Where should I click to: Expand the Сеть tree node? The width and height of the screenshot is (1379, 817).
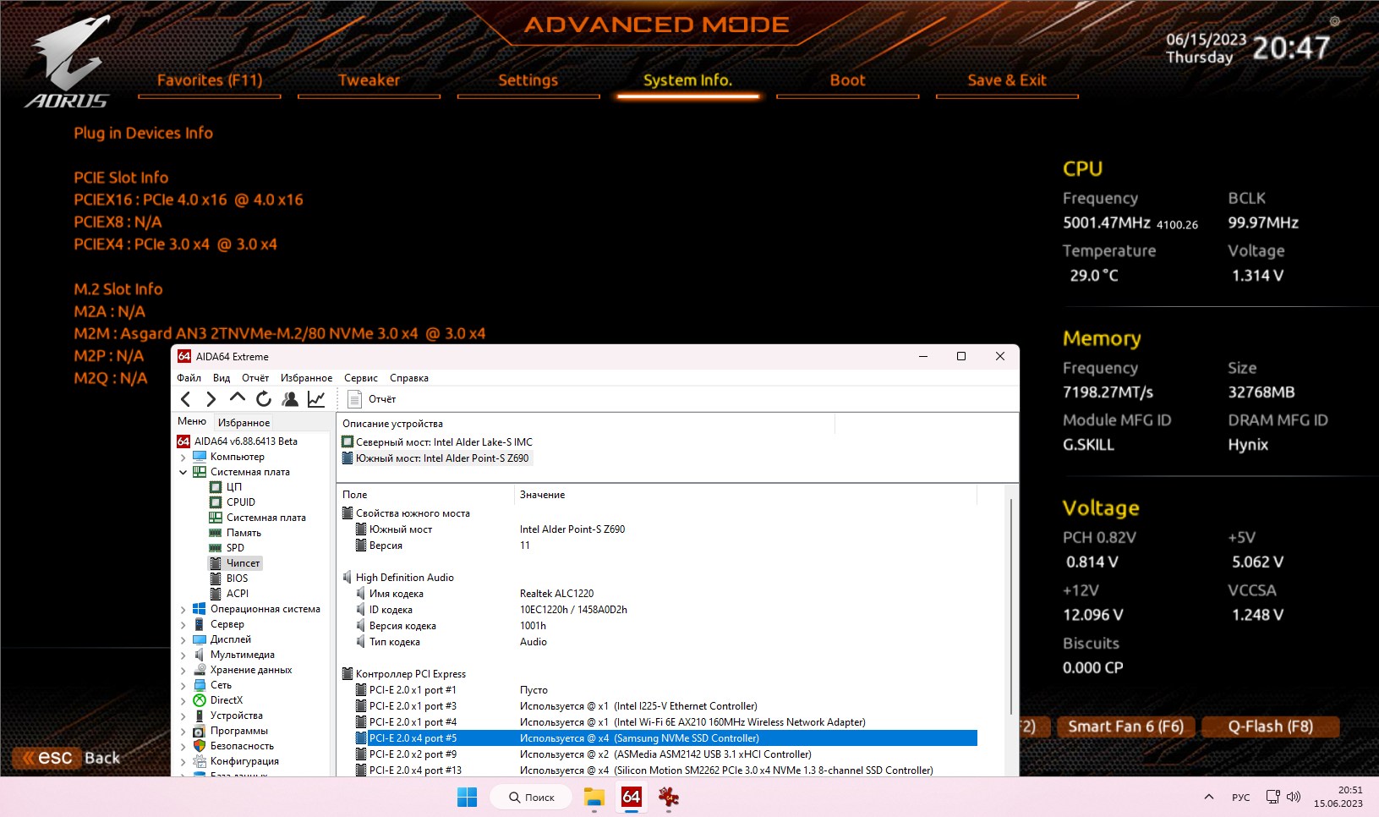tap(183, 685)
